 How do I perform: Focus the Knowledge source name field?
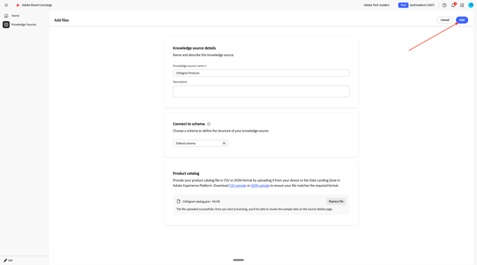pyautogui.click(x=261, y=73)
